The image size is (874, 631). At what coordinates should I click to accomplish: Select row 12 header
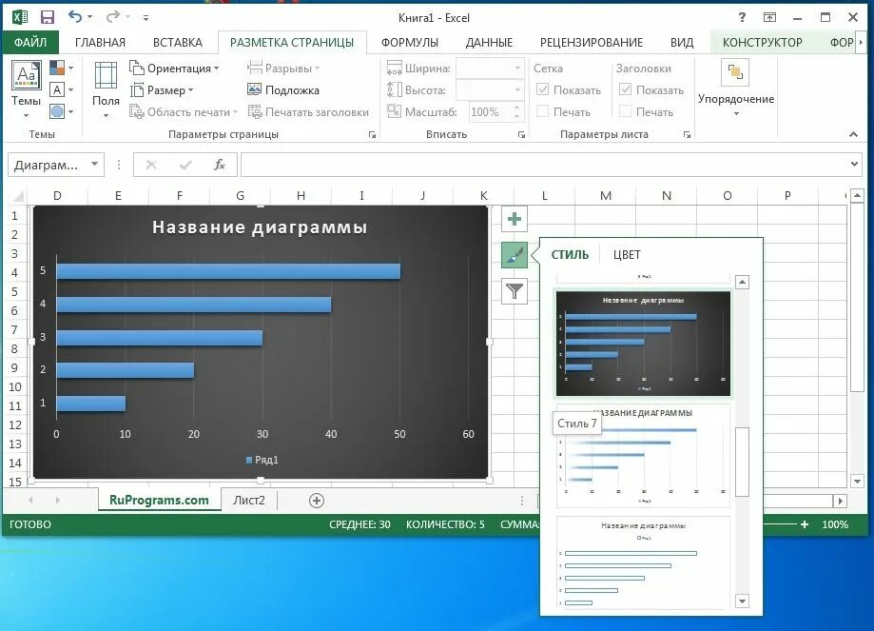[15, 424]
